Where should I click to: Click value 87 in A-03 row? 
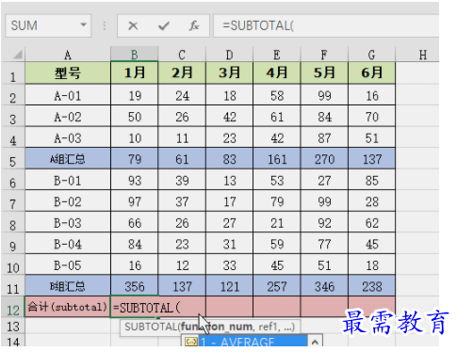pos(324,137)
